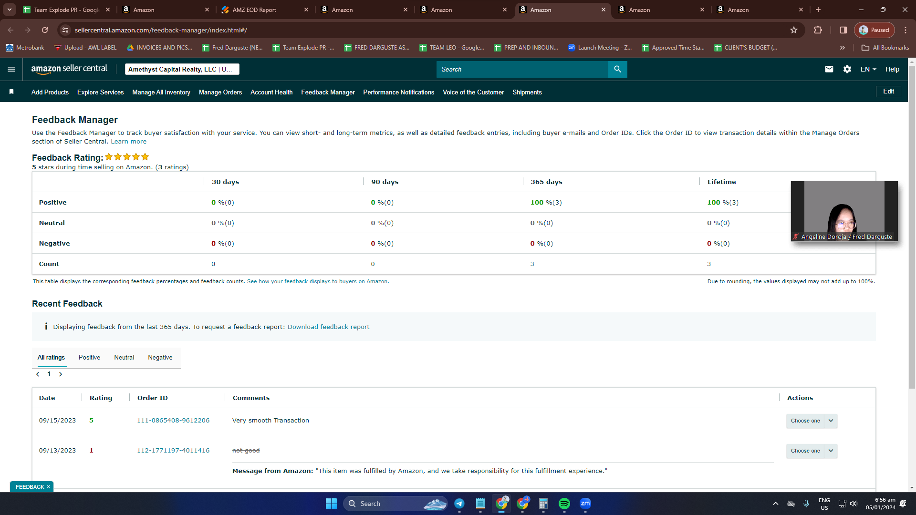The image size is (916, 515).
Task: Switch to the Neutral feedback tab
Action: coord(124,358)
